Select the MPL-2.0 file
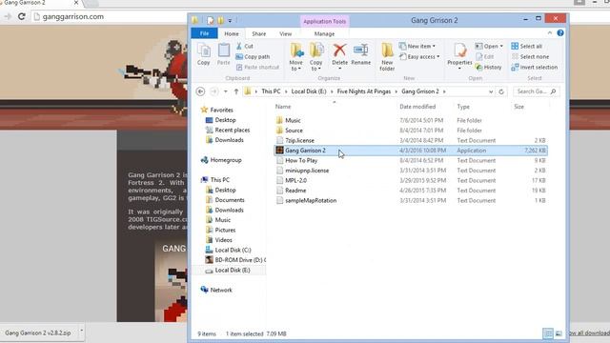 pos(295,180)
